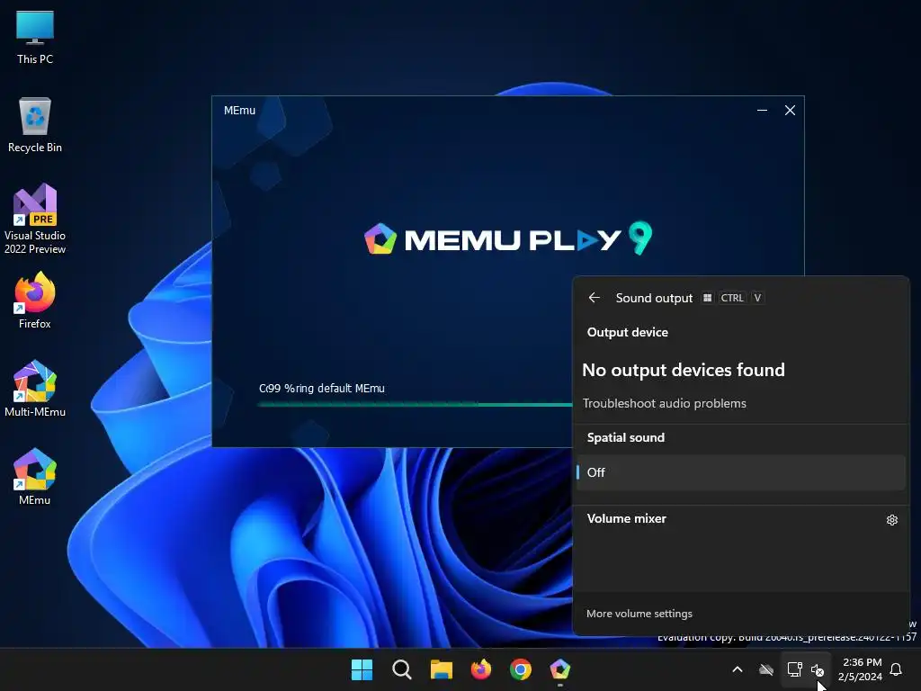Click the OneDrive cloud tray icon

click(766, 669)
